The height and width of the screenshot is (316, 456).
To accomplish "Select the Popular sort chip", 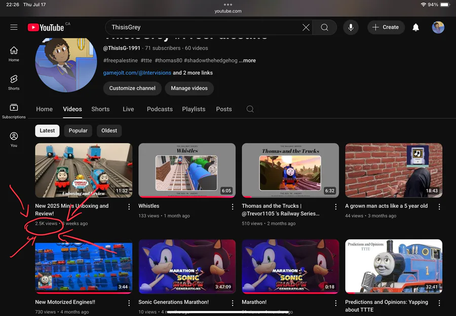I will point(78,130).
